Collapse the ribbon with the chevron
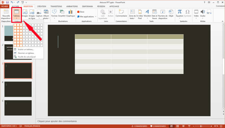This screenshot has width=225, height=128. 222,21
